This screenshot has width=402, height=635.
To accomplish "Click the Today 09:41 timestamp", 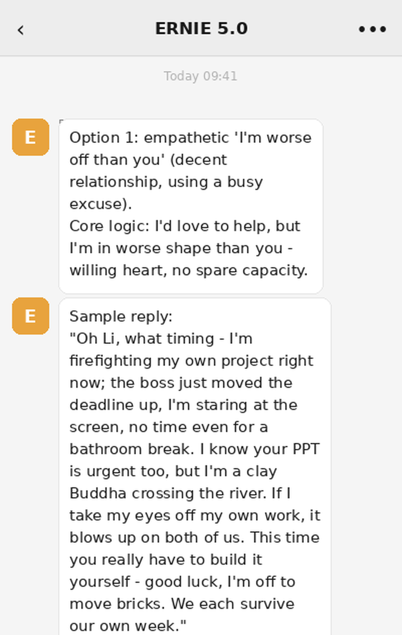I will click(200, 76).
